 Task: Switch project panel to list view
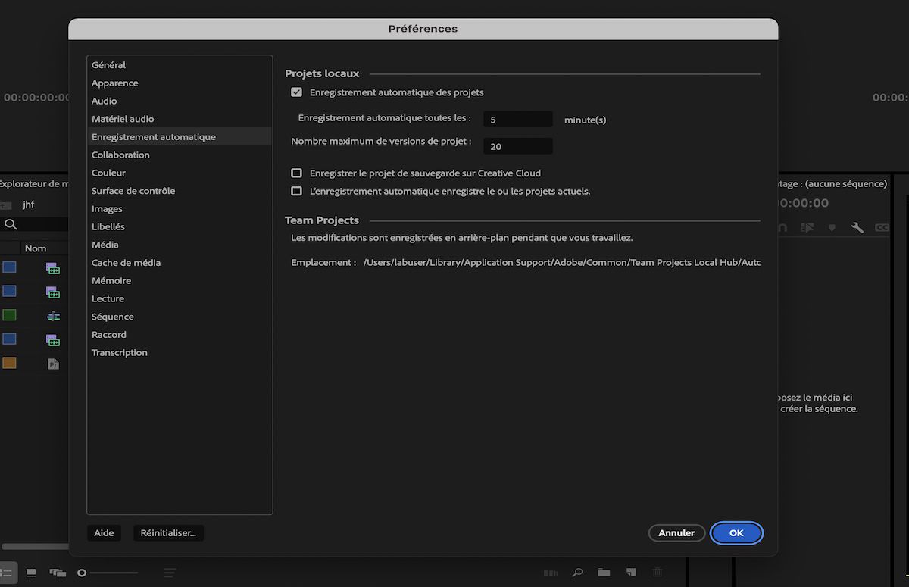tap(9, 573)
